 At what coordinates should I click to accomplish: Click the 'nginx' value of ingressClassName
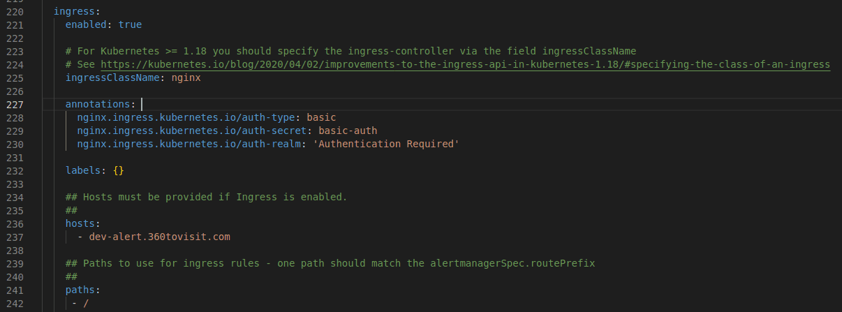pos(186,77)
